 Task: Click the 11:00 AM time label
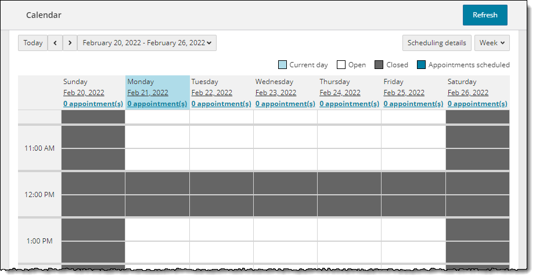click(x=39, y=148)
